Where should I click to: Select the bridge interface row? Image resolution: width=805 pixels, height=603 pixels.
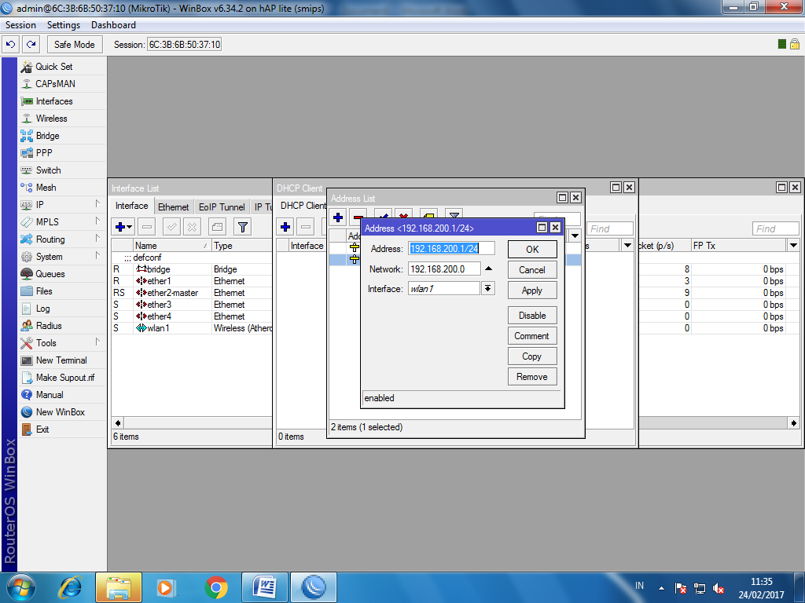[192, 269]
